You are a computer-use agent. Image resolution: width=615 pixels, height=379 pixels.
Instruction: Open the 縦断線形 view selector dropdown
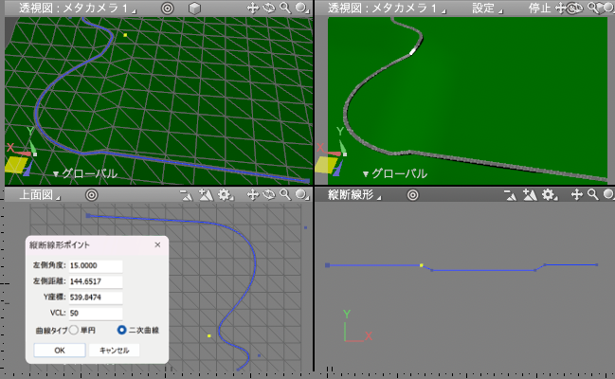pos(354,195)
